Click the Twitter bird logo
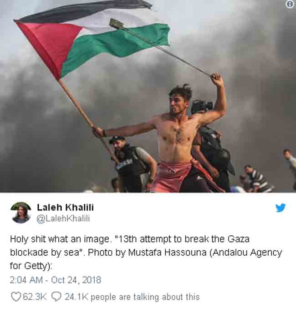Viewport: 296px width, 318px height. click(281, 207)
